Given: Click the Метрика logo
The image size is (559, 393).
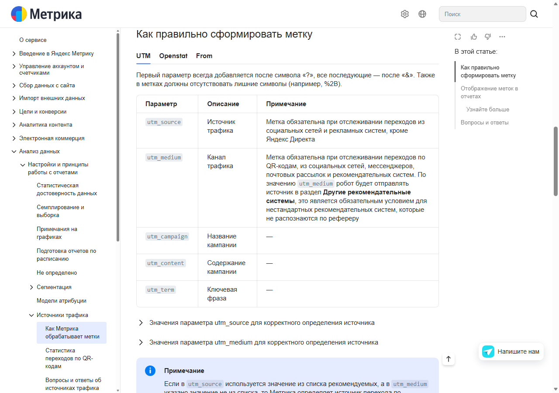Looking at the screenshot, I should (x=46, y=14).
